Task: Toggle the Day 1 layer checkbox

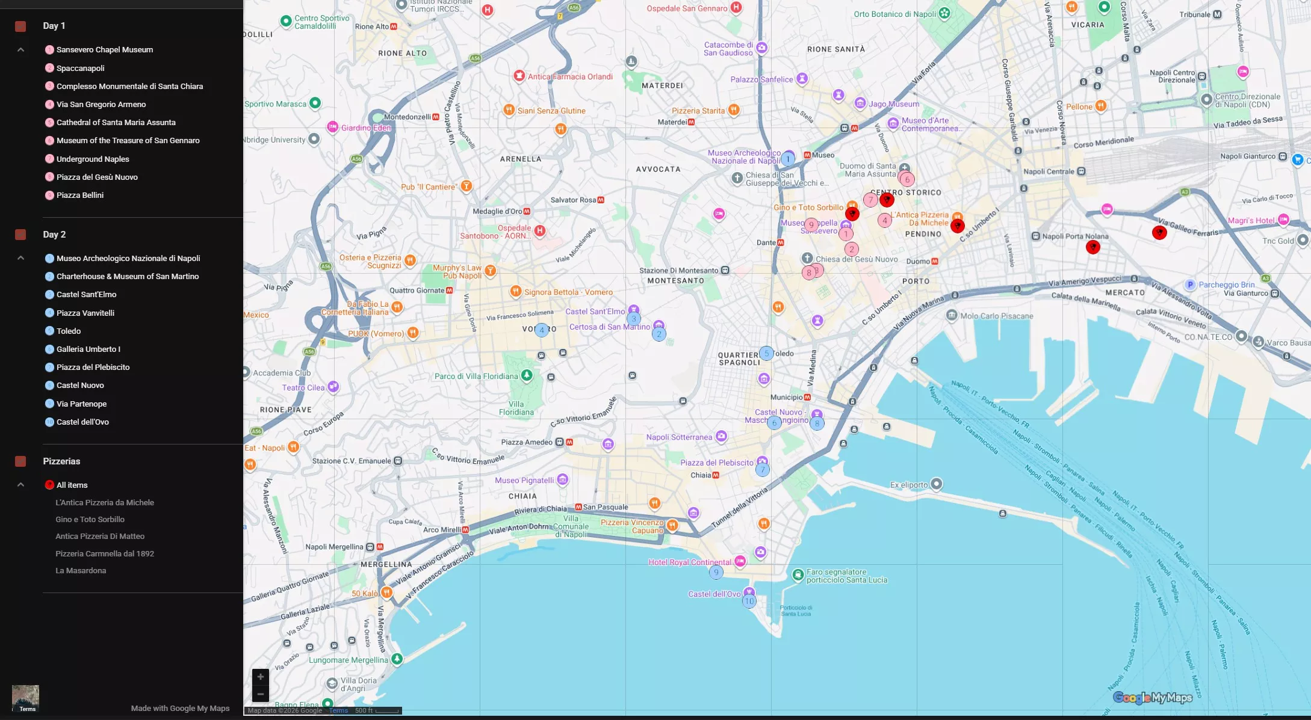Action: [20, 26]
